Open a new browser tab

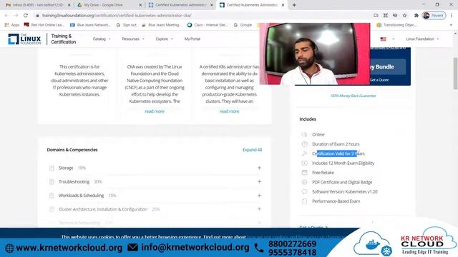[294, 5]
